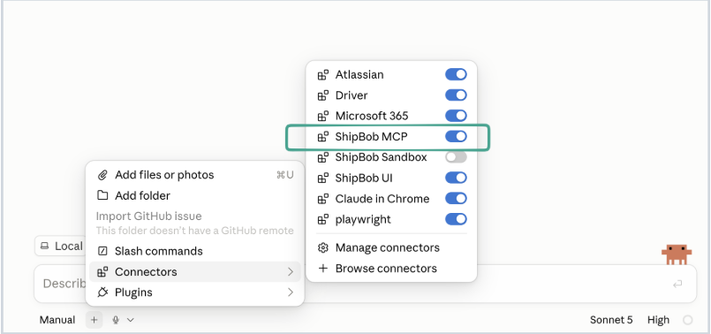Viewport: 711px width, 334px height.
Task: Click the Microsoft 365 label text
Action: coord(372,116)
